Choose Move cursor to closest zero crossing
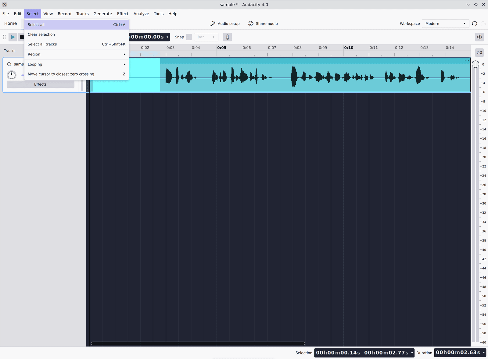The image size is (488, 359). point(77,74)
